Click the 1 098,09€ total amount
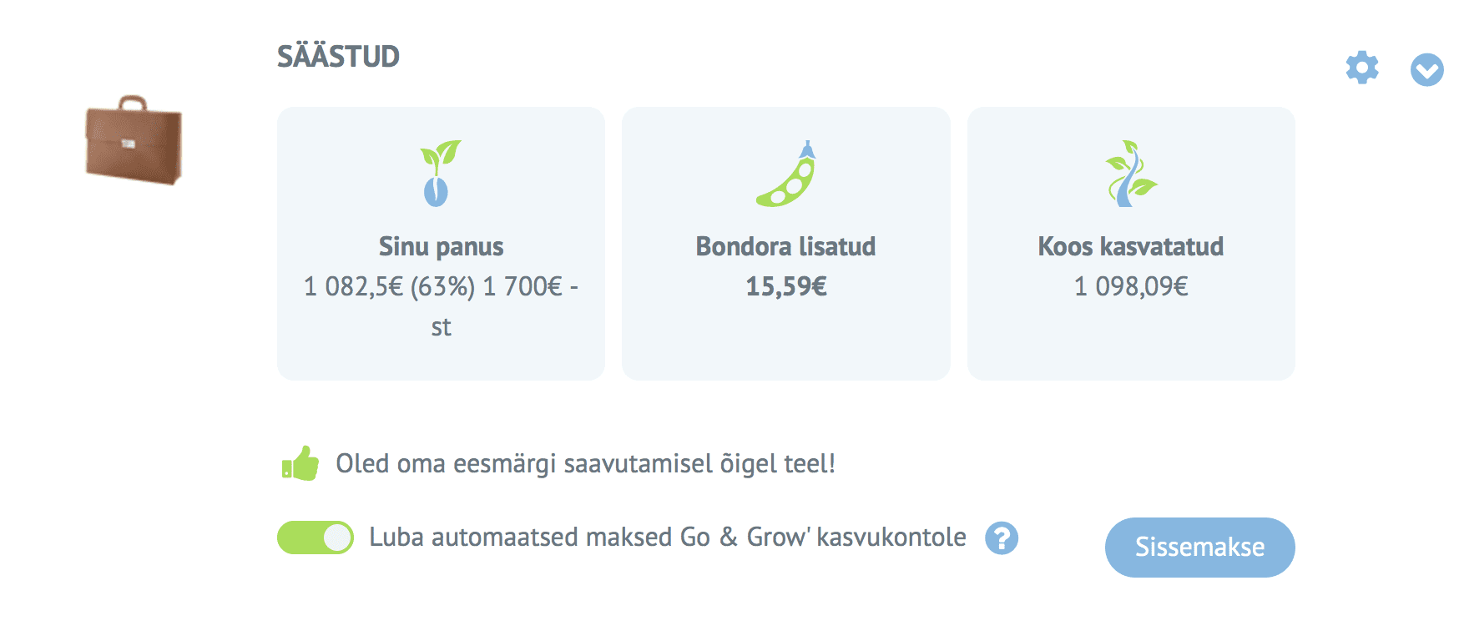This screenshot has height=626, width=1459. pos(1131,287)
